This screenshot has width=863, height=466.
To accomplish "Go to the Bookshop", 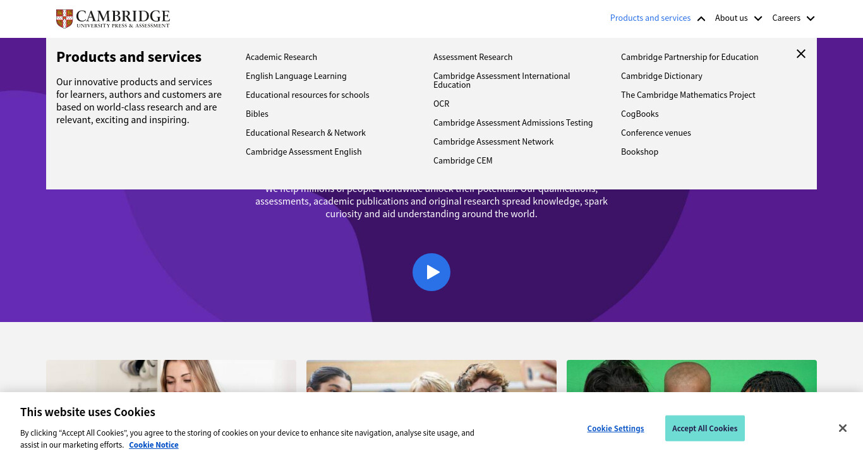I will (x=639, y=152).
